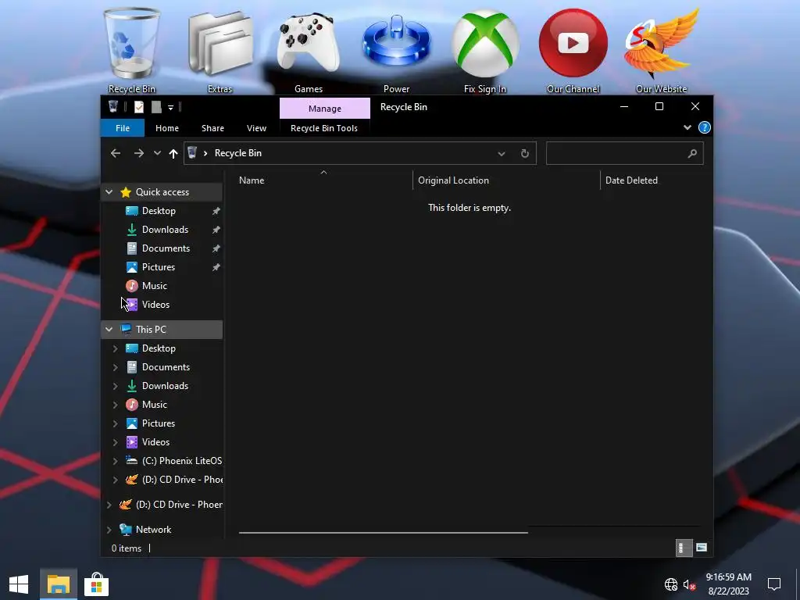This screenshot has width=800, height=600.
Task: Expand Videos under This PC
Action: coord(116,442)
